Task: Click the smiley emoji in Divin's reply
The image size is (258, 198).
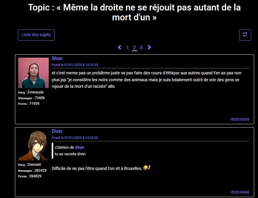Action: coord(146,168)
